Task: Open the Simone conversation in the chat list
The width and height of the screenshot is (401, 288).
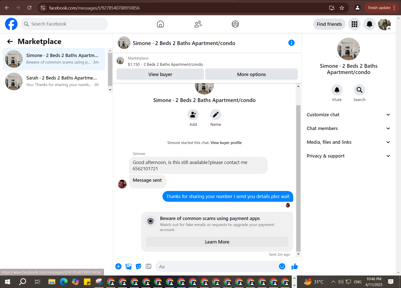Action: 54,59
